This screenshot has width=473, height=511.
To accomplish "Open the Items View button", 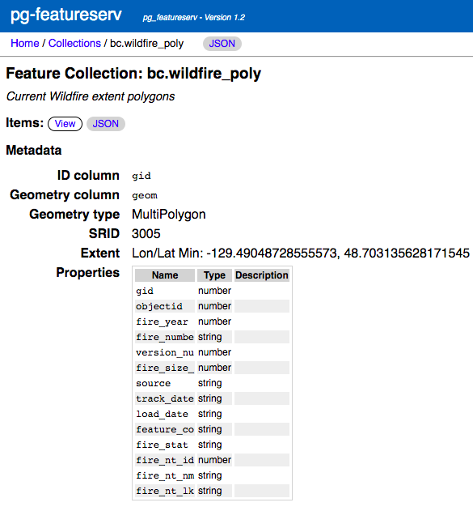I will (x=65, y=124).
